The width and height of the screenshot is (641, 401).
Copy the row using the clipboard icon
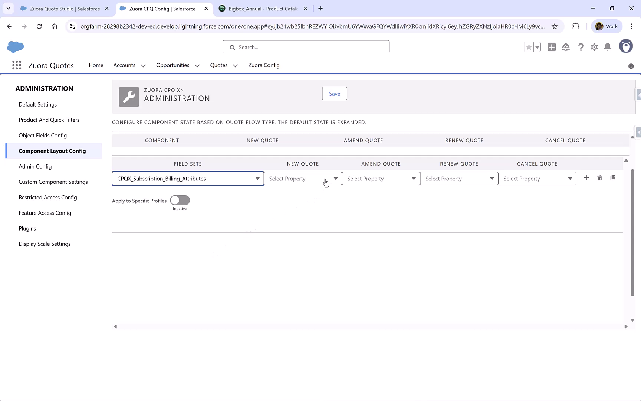(613, 178)
